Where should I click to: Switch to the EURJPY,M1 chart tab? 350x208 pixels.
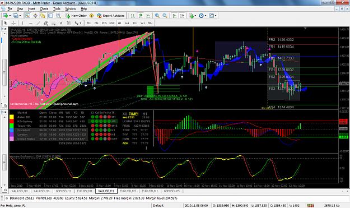click(85, 191)
